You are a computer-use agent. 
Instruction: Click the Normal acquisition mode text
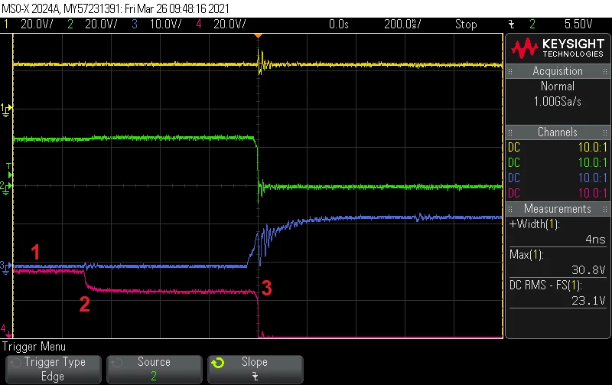click(x=558, y=86)
